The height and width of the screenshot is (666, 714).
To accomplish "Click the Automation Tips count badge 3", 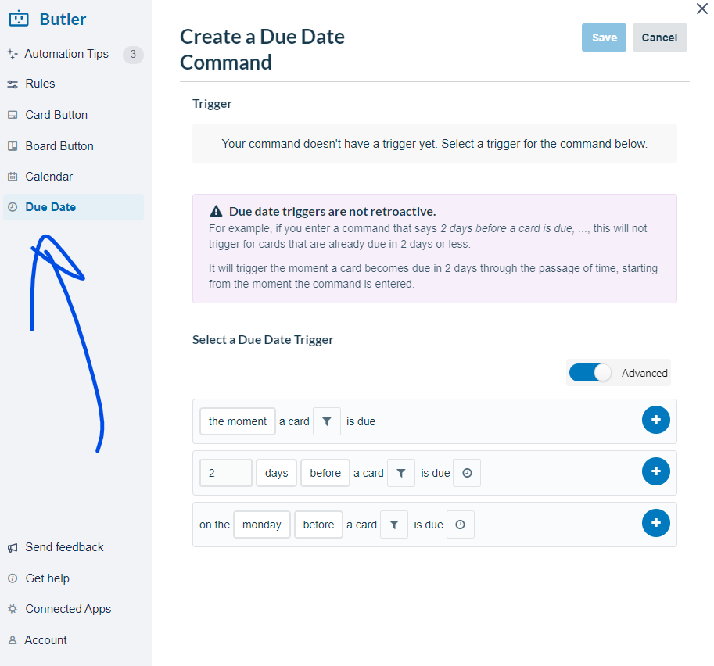I will click(x=133, y=54).
